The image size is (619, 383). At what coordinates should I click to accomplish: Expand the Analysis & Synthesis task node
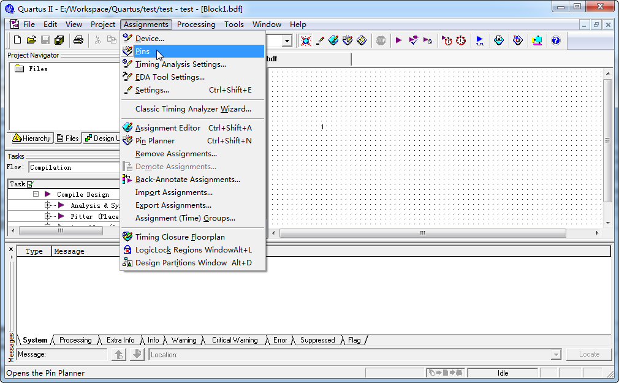[48, 205]
